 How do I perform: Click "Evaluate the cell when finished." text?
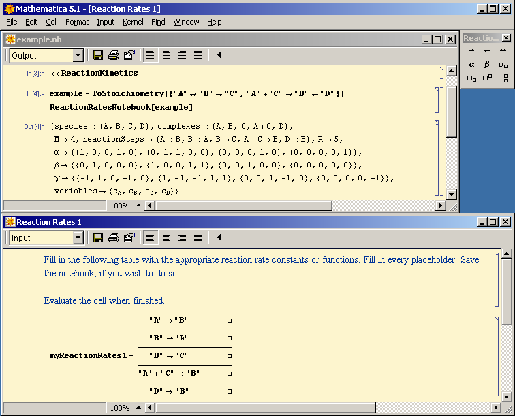point(104,300)
